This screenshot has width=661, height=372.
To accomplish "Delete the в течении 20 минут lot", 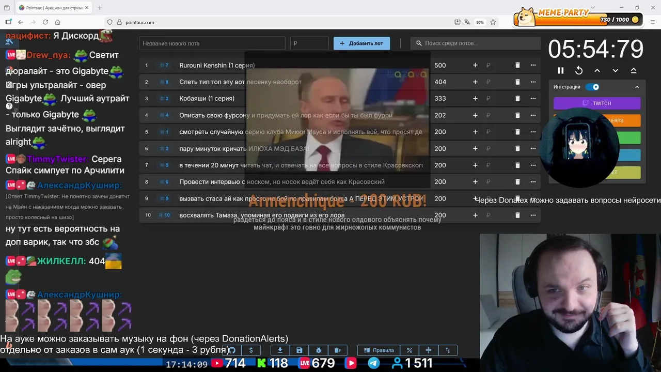I will coord(517,165).
